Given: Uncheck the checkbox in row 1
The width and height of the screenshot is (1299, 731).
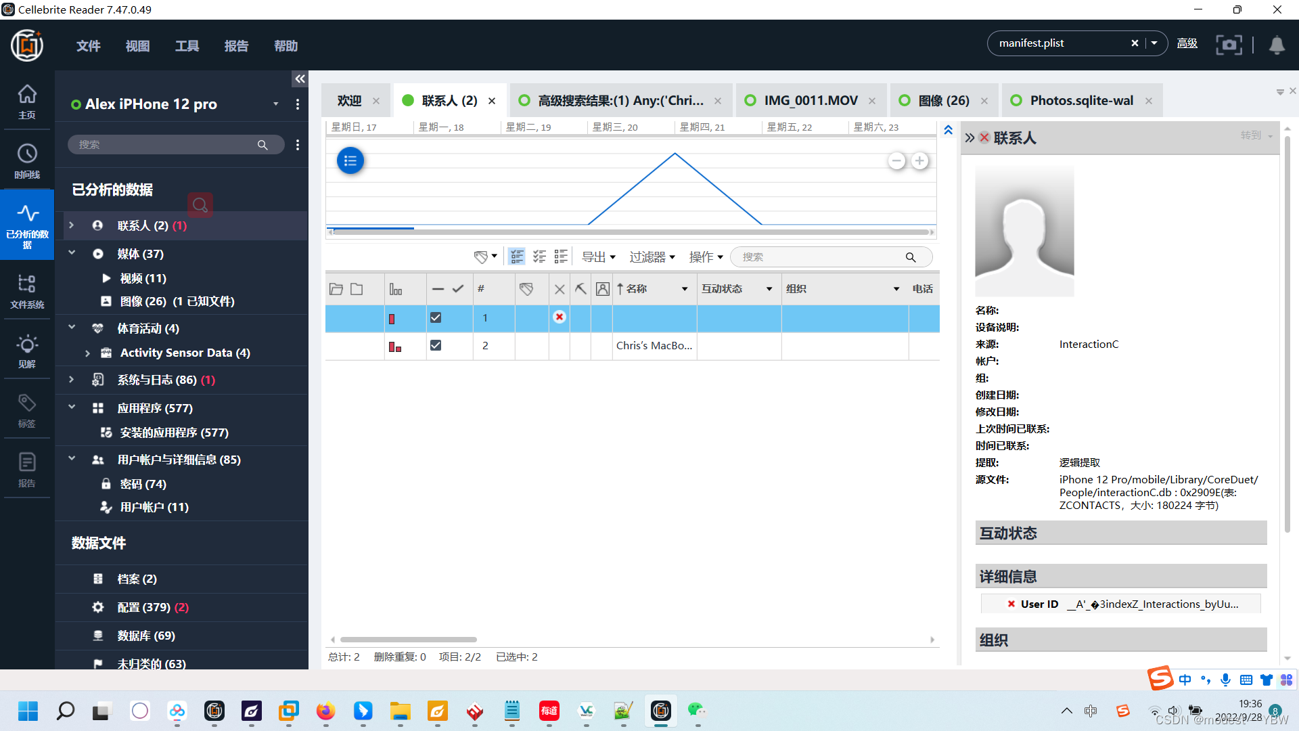Looking at the screenshot, I should click(436, 317).
